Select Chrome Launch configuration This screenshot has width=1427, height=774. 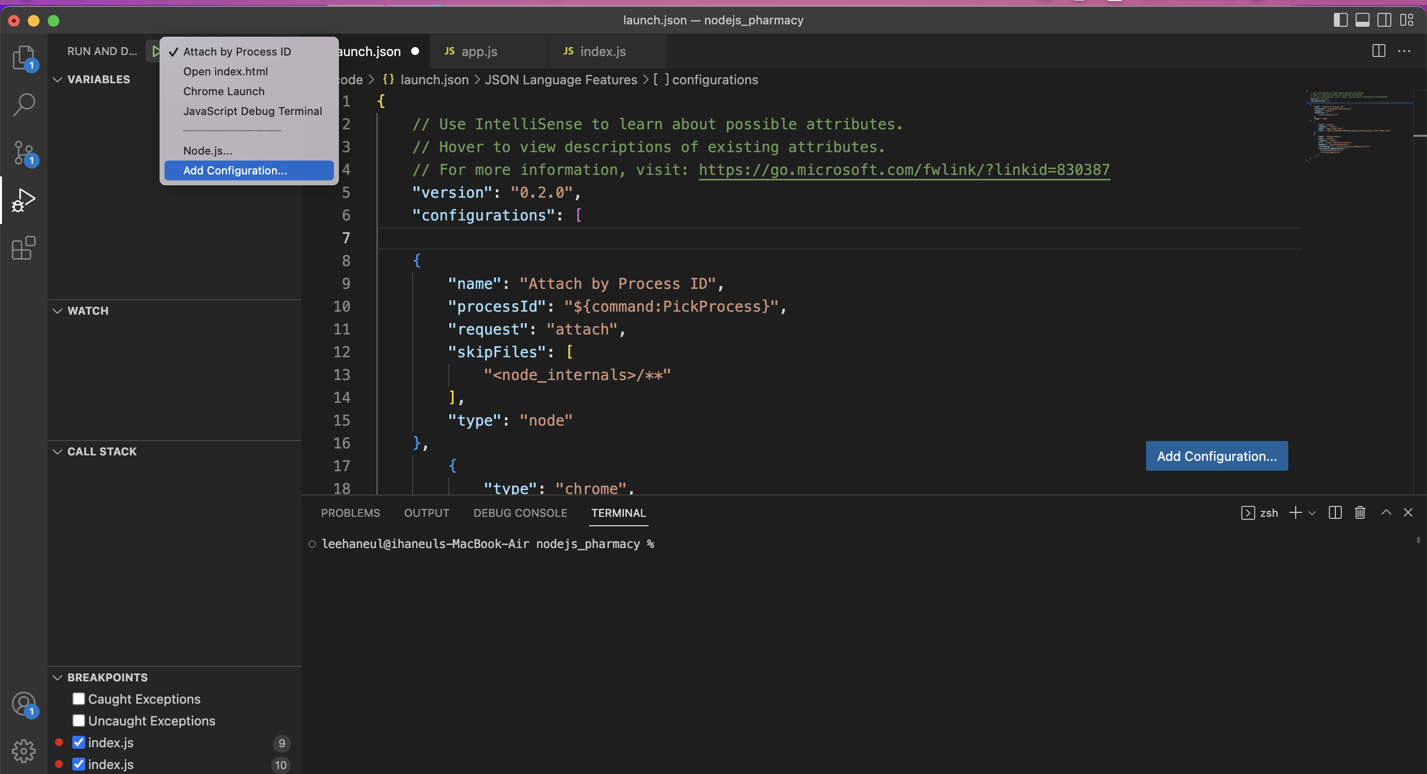(x=249, y=91)
